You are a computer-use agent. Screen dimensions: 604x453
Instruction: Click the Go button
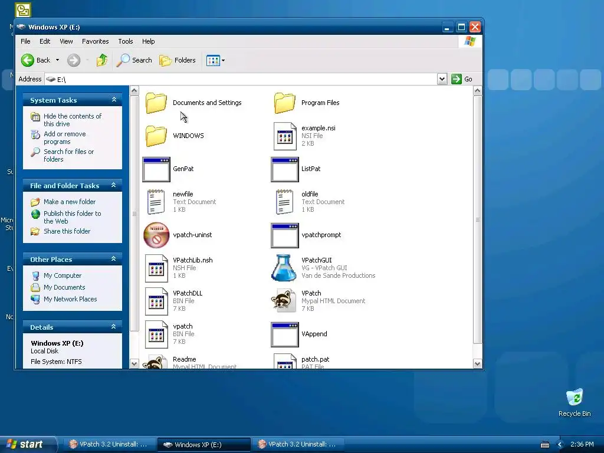click(462, 79)
